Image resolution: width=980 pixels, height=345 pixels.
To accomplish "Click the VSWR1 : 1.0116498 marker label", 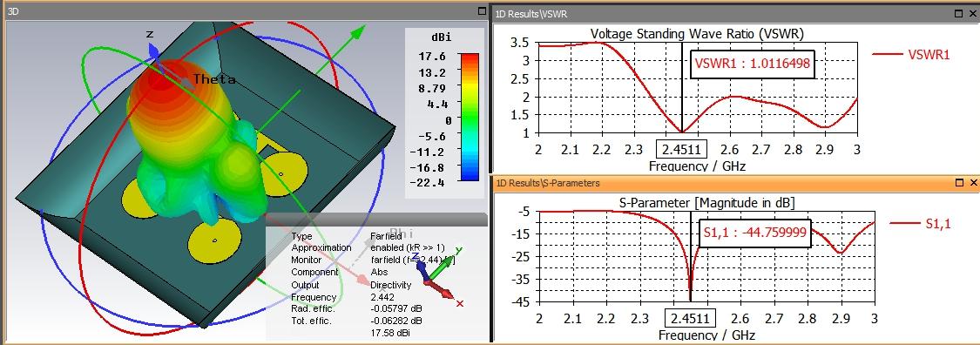I will (x=754, y=64).
